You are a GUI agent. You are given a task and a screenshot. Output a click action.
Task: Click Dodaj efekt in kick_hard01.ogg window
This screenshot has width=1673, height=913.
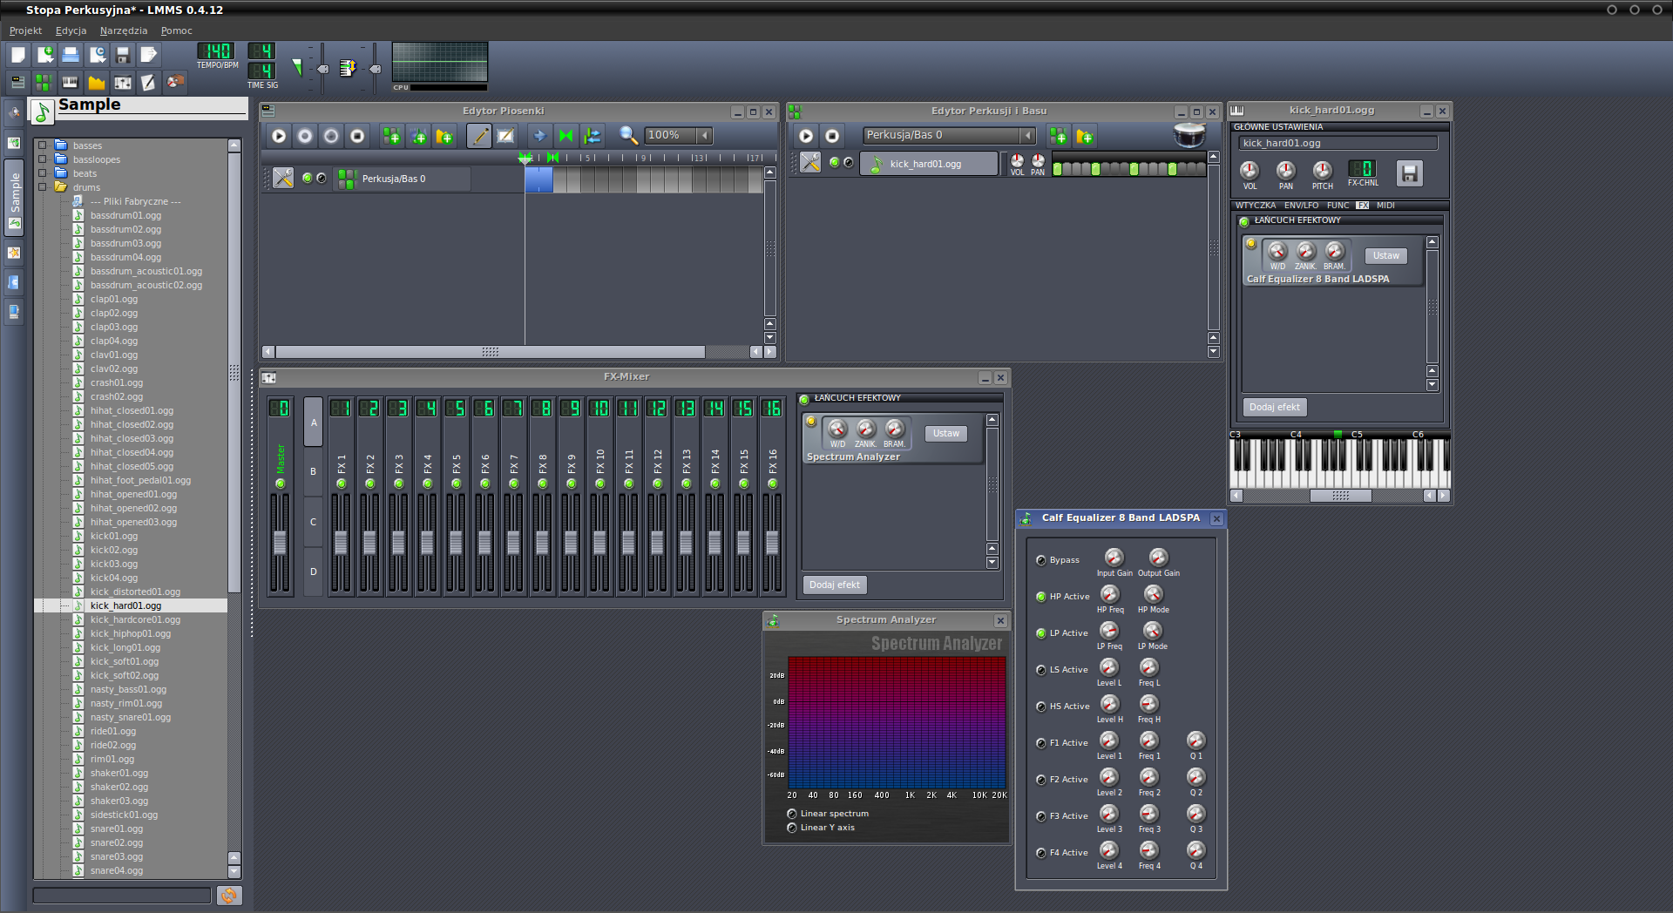[x=1275, y=407]
